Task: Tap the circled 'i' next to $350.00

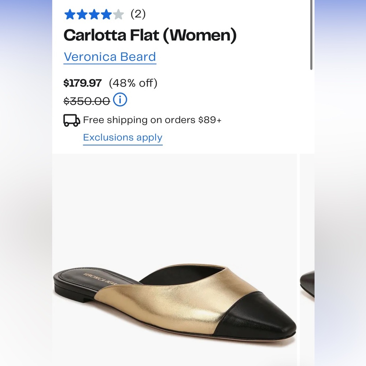Action: point(120,100)
